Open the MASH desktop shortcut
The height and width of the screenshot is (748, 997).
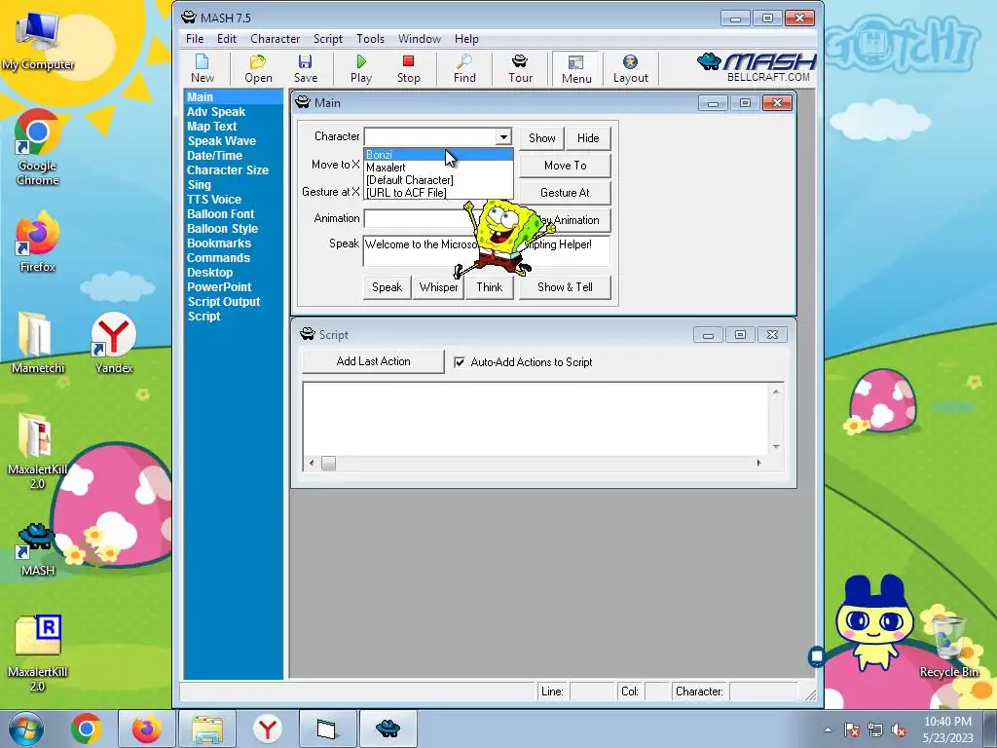(x=38, y=549)
